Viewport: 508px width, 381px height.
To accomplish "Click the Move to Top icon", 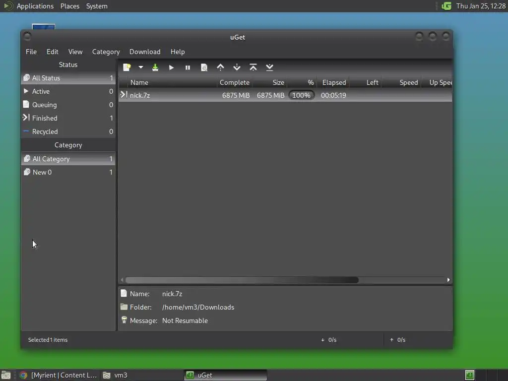I will click(x=253, y=67).
